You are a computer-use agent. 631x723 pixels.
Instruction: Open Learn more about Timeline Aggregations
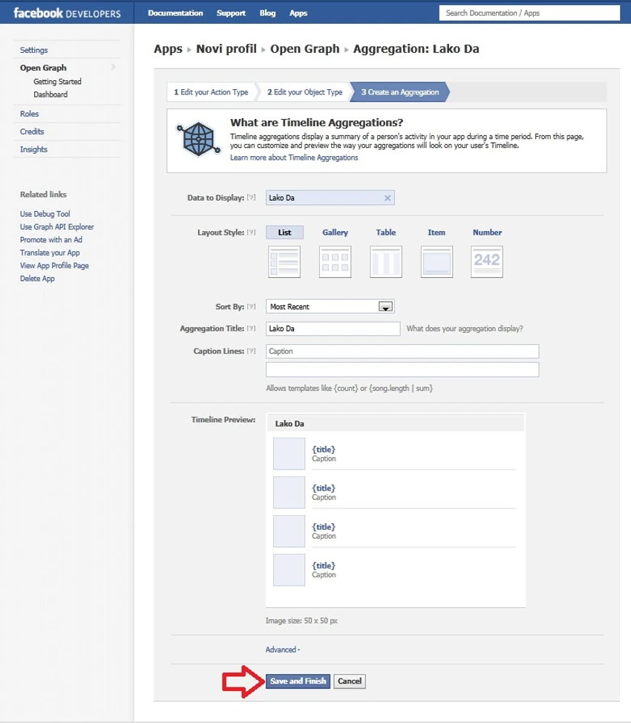coord(294,158)
